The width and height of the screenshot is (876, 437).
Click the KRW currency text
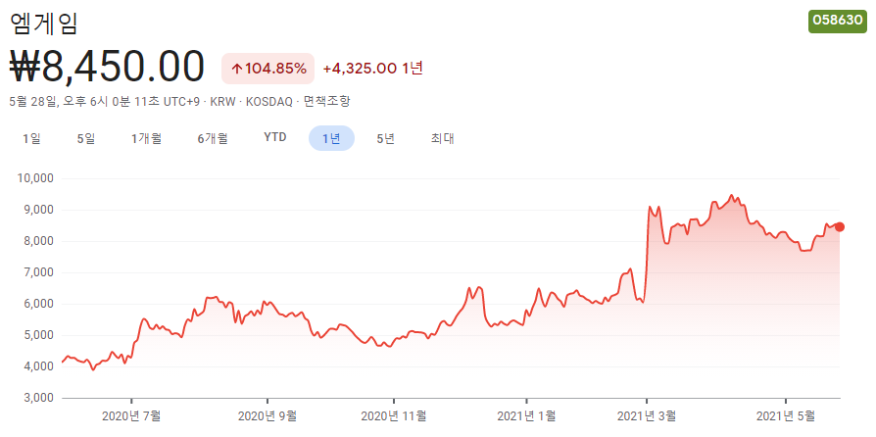click(x=222, y=102)
